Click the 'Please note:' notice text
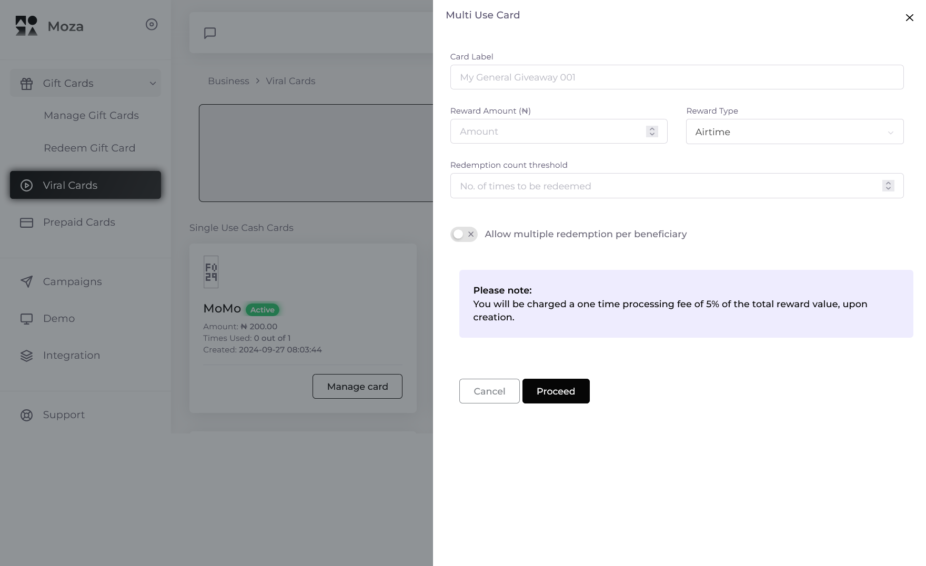This screenshot has height=566, width=926. [x=502, y=290]
